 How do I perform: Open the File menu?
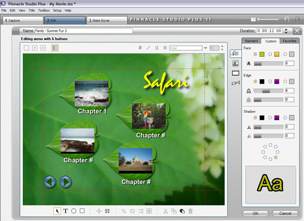point(4,10)
